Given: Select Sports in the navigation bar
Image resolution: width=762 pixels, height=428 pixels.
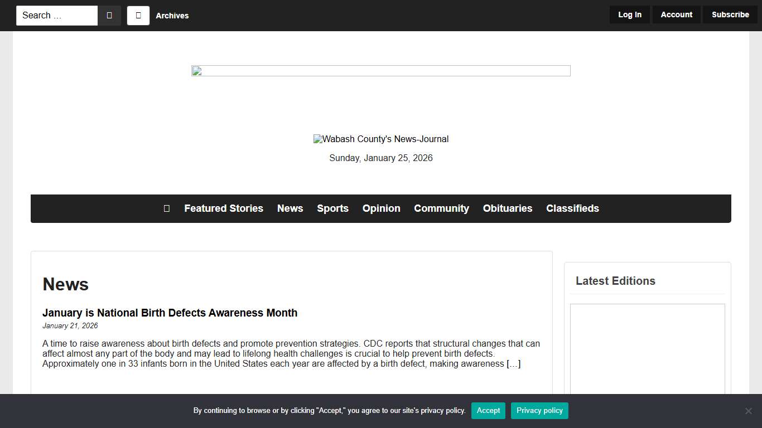Looking at the screenshot, I should [332, 208].
